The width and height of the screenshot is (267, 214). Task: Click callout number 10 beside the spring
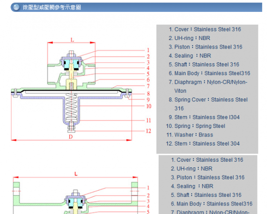coord(149,106)
